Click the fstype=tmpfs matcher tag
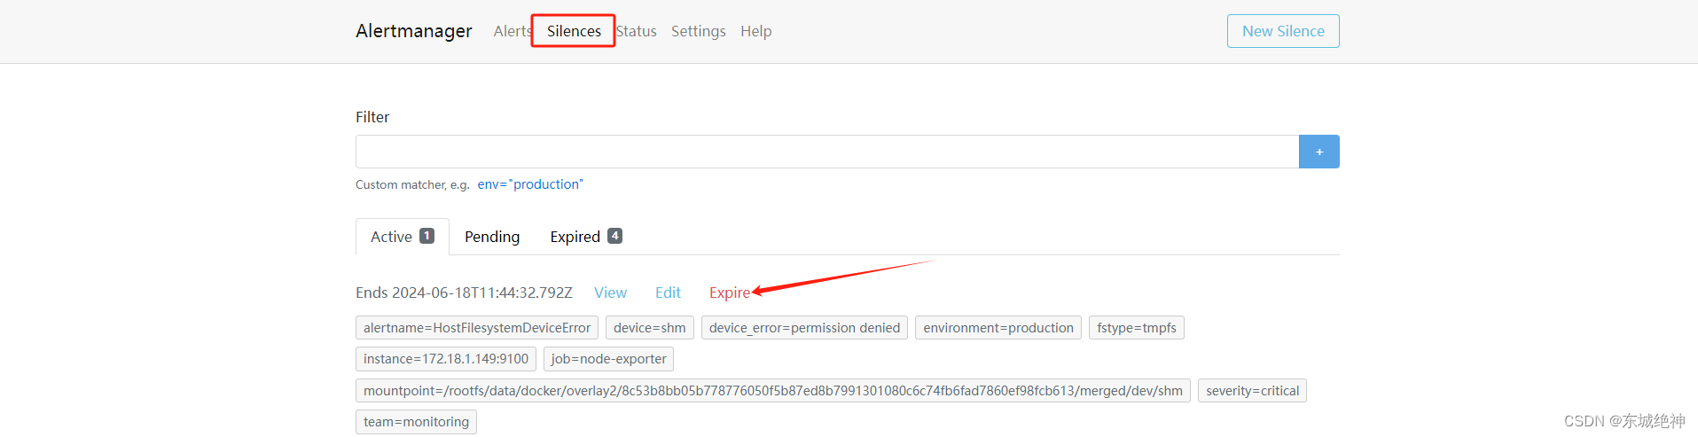This screenshot has width=1698, height=437. pyautogui.click(x=1137, y=328)
